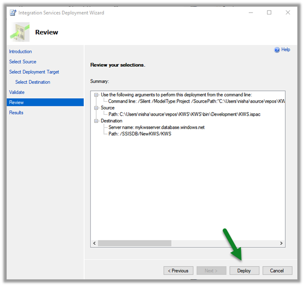This screenshot has width=304, height=286.
Task: Click the scroll right arrow in summary
Action: click(281, 243)
